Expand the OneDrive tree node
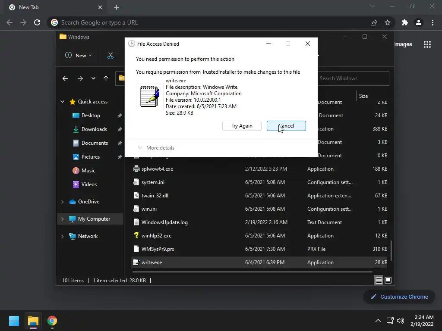Screen dimensions: 442x331 point(62,202)
